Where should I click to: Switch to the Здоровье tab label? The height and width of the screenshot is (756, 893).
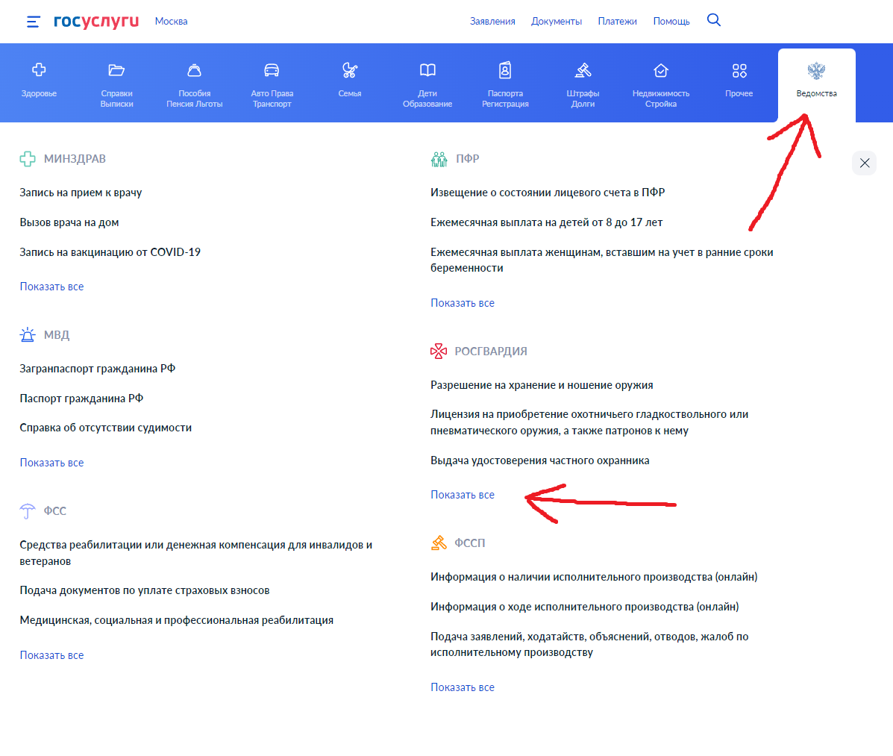pos(39,93)
